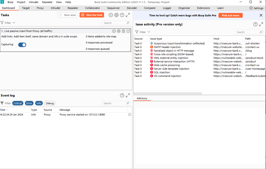Click the Settings gear in top bar
Screen dimensions: 266x169
click(251, 8)
